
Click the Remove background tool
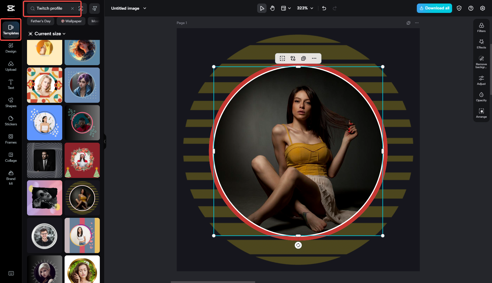[481, 62]
